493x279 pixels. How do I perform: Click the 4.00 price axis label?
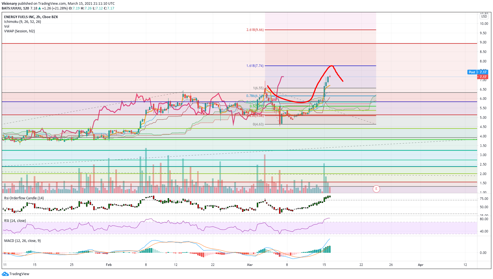pyautogui.click(x=483, y=136)
